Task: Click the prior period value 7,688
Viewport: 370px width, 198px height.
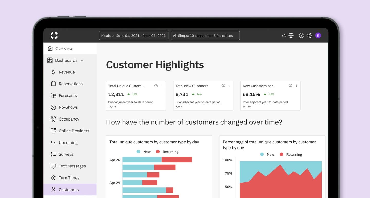Action: click(x=179, y=106)
